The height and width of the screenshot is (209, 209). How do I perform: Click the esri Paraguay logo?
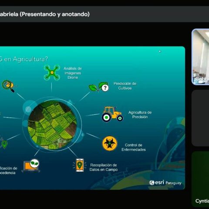(x=165, y=182)
